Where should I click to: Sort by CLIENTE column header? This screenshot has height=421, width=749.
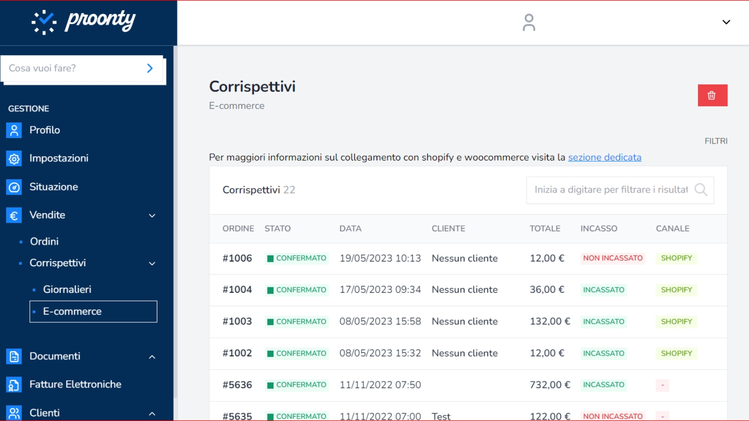coord(448,228)
